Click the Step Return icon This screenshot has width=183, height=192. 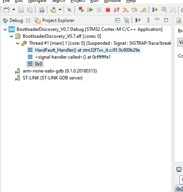coord(144,10)
